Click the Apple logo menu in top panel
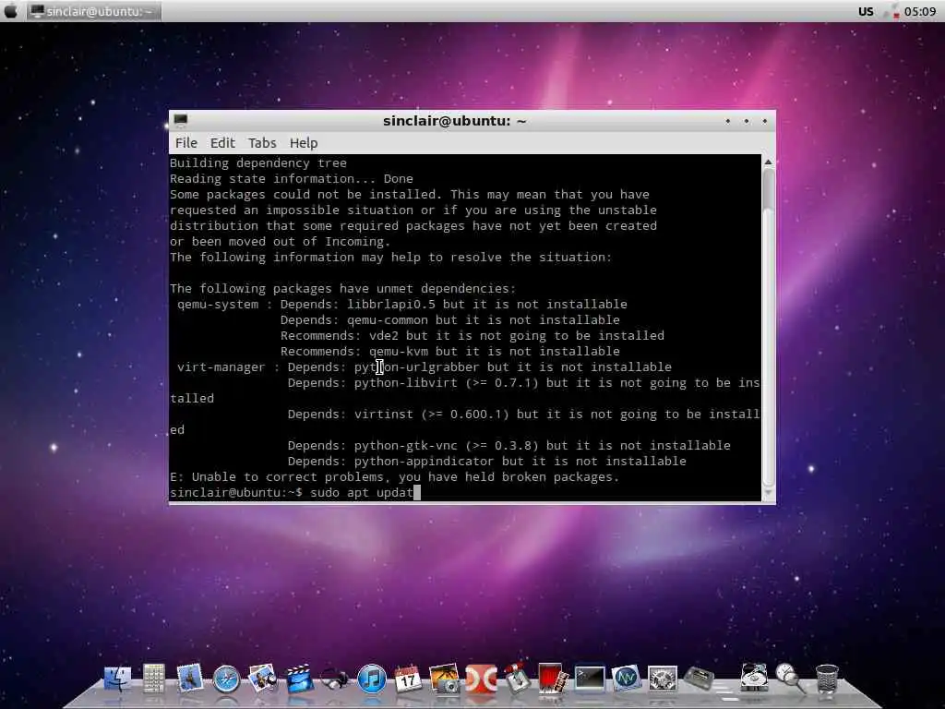945x709 pixels. pyautogui.click(x=11, y=11)
